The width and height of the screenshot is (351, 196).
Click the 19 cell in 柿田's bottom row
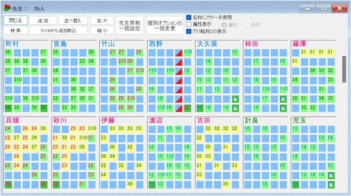257,108
